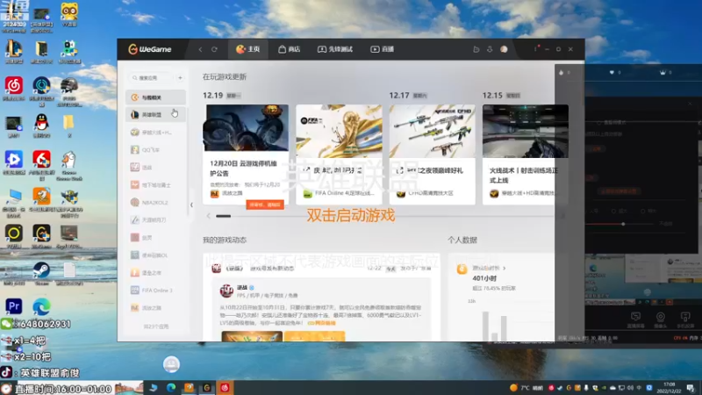
Task: Open the 主页 home tab in WeGame
Action: [248, 49]
